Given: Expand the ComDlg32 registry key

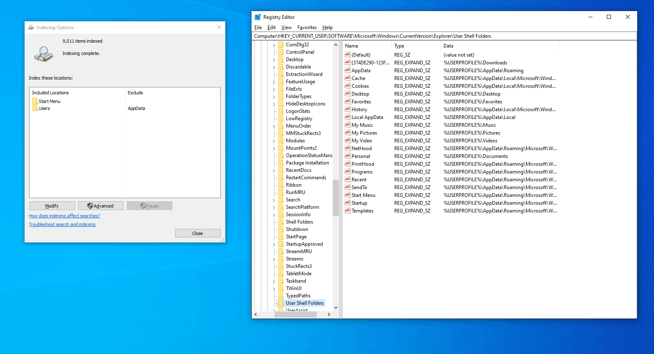Looking at the screenshot, I should pyautogui.click(x=274, y=45).
